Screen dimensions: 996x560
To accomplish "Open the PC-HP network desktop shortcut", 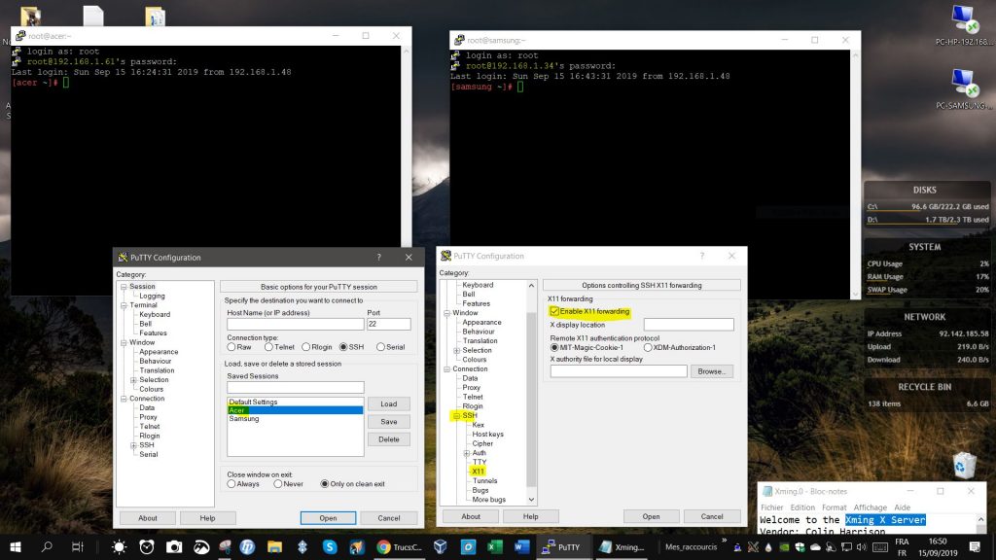I will click(x=964, y=25).
